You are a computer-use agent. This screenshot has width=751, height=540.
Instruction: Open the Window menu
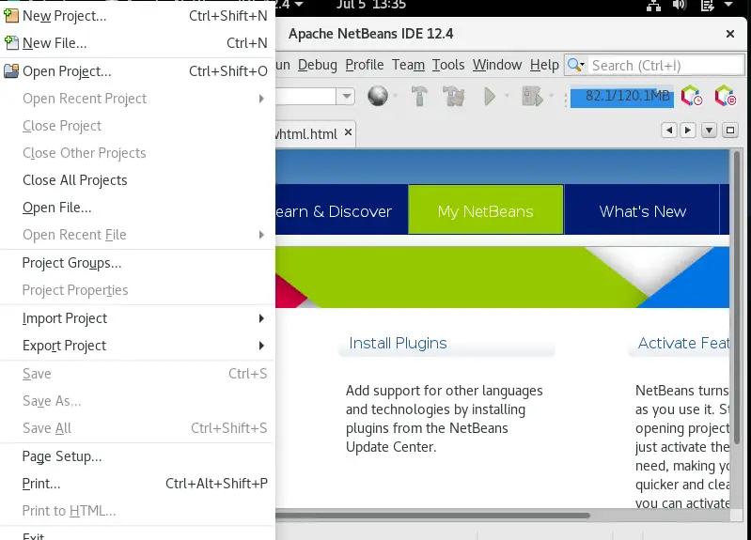[x=496, y=65]
